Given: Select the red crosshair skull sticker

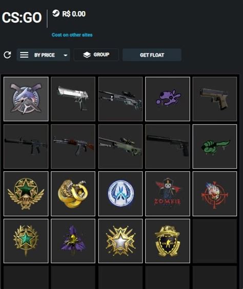Looking at the screenshot, I should tap(215, 194).
